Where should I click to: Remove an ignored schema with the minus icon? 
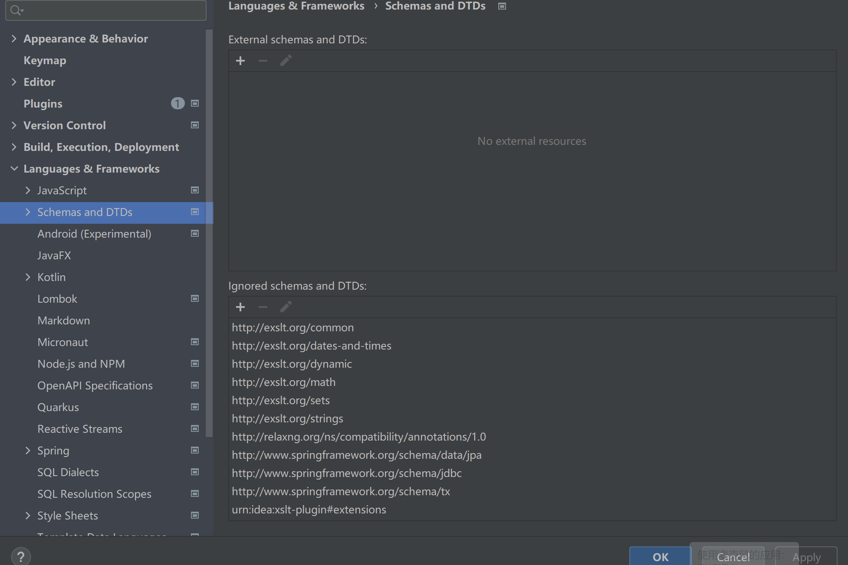[x=263, y=307]
